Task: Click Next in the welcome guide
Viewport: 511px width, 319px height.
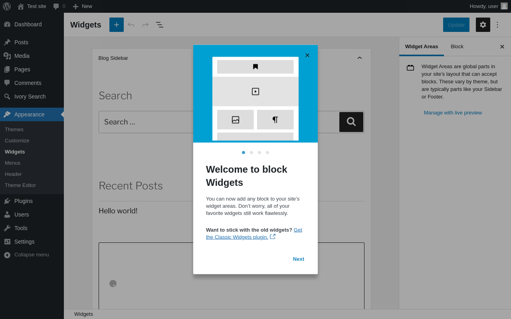Action: pyautogui.click(x=299, y=259)
